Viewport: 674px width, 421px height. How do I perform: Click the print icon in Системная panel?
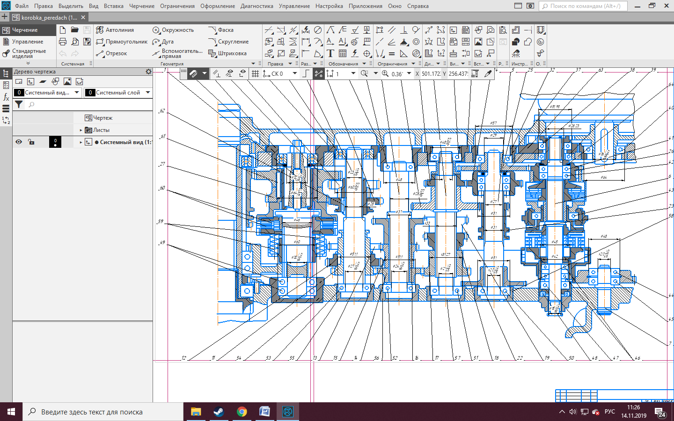click(x=63, y=42)
